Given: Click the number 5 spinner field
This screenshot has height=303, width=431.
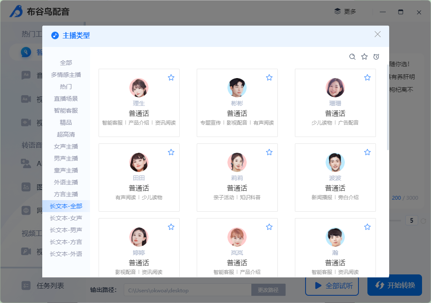Looking at the screenshot, I should [411, 220].
